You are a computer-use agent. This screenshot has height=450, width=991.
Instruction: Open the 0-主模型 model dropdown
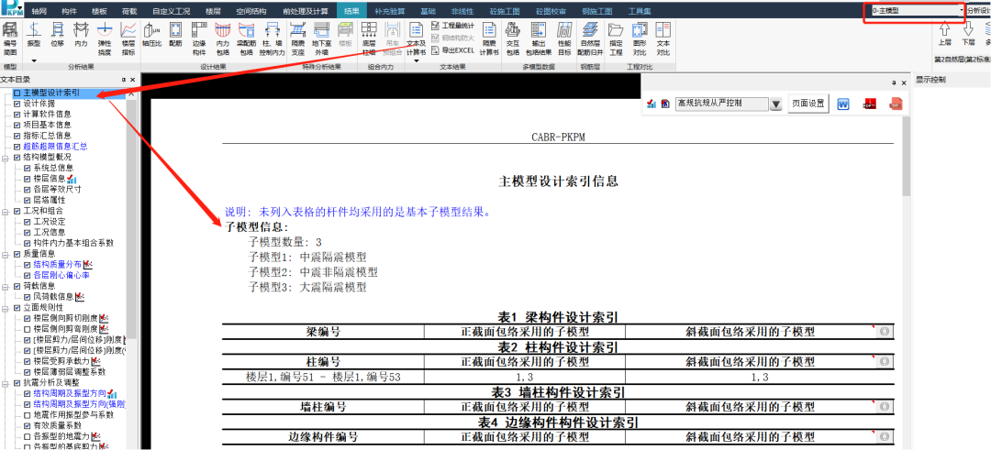[918, 11]
